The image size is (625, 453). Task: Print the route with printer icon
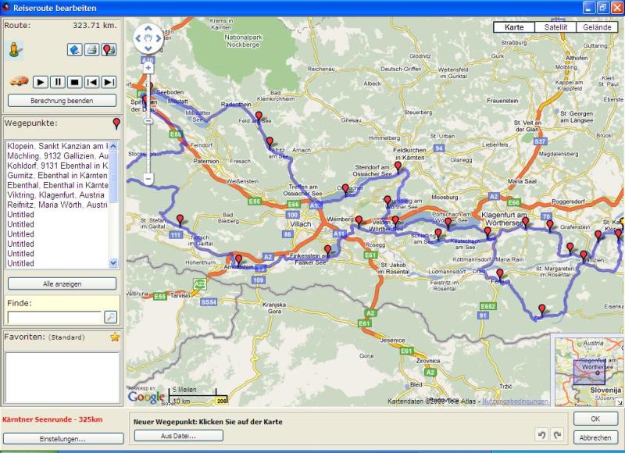pos(91,50)
